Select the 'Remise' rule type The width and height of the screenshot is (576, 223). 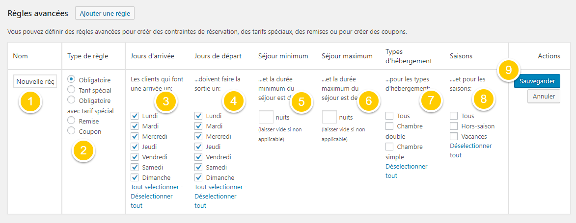pos(71,121)
